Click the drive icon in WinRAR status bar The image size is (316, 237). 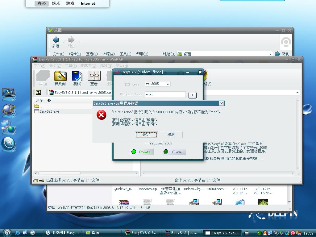coord(36,181)
